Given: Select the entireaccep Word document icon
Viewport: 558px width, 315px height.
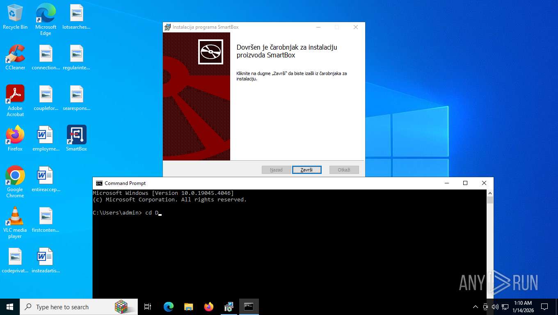Looking at the screenshot, I should coord(46,179).
